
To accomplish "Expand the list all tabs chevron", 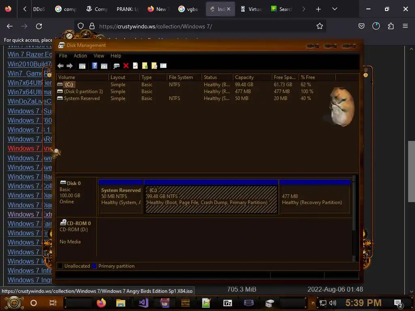I will [x=334, y=9].
